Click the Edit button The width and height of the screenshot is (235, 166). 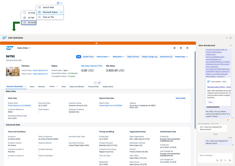click(x=78, y=57)
